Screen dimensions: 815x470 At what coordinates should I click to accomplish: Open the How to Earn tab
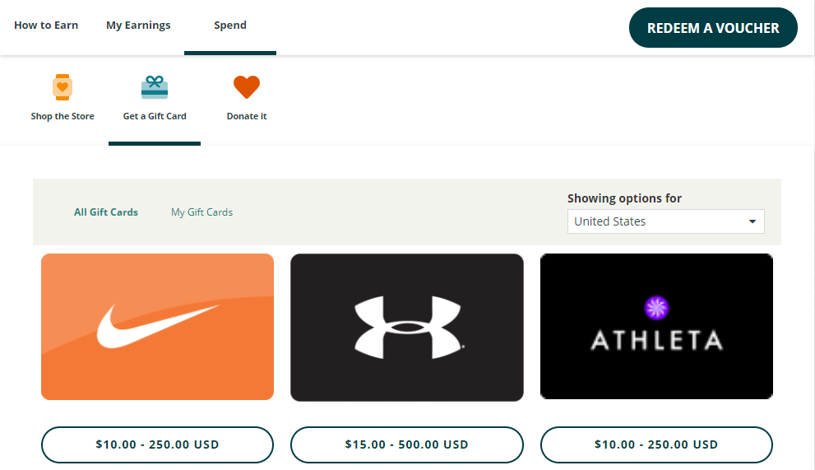click(x=46, y=26)
